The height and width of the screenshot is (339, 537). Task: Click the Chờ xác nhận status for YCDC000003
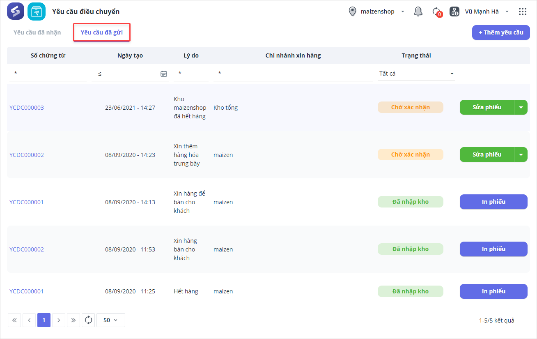pos(411,107)
